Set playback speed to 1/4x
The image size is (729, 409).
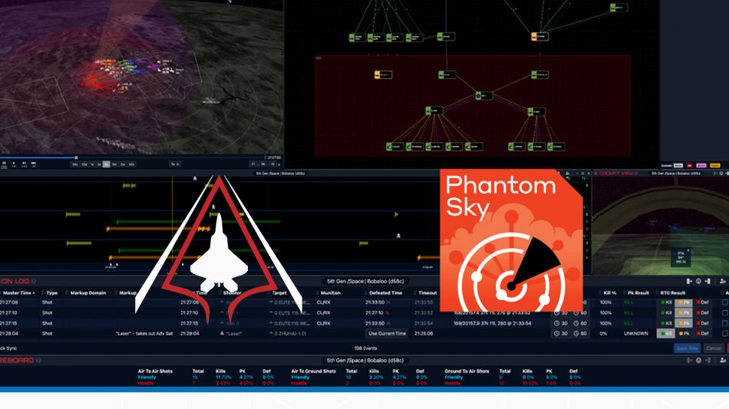(x=75, y=164)
